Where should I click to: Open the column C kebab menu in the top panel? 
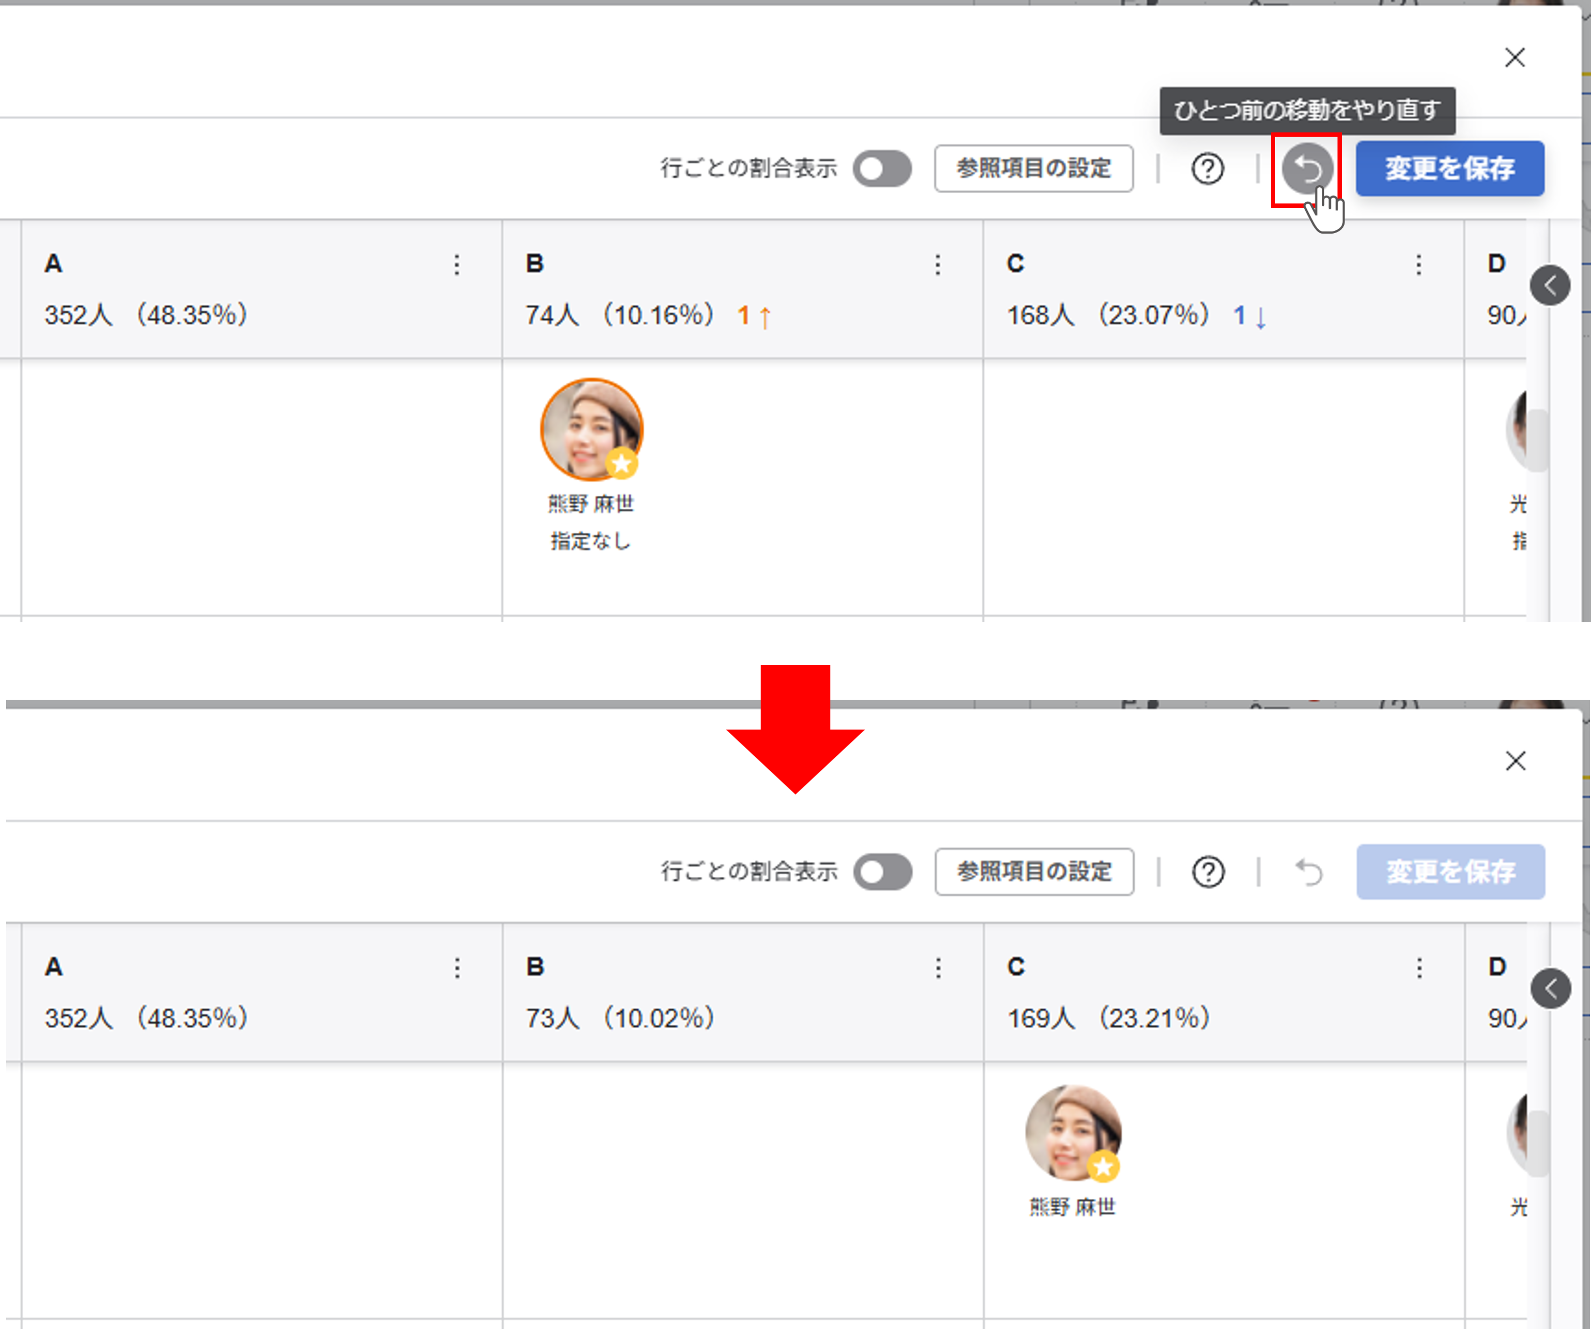[1418, 264]
